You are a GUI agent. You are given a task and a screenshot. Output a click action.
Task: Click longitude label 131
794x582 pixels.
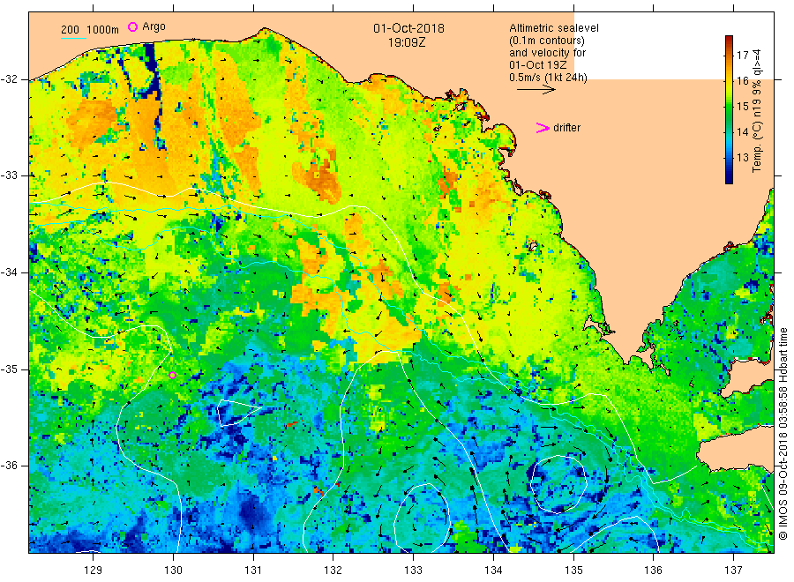(x=253, y=571)
